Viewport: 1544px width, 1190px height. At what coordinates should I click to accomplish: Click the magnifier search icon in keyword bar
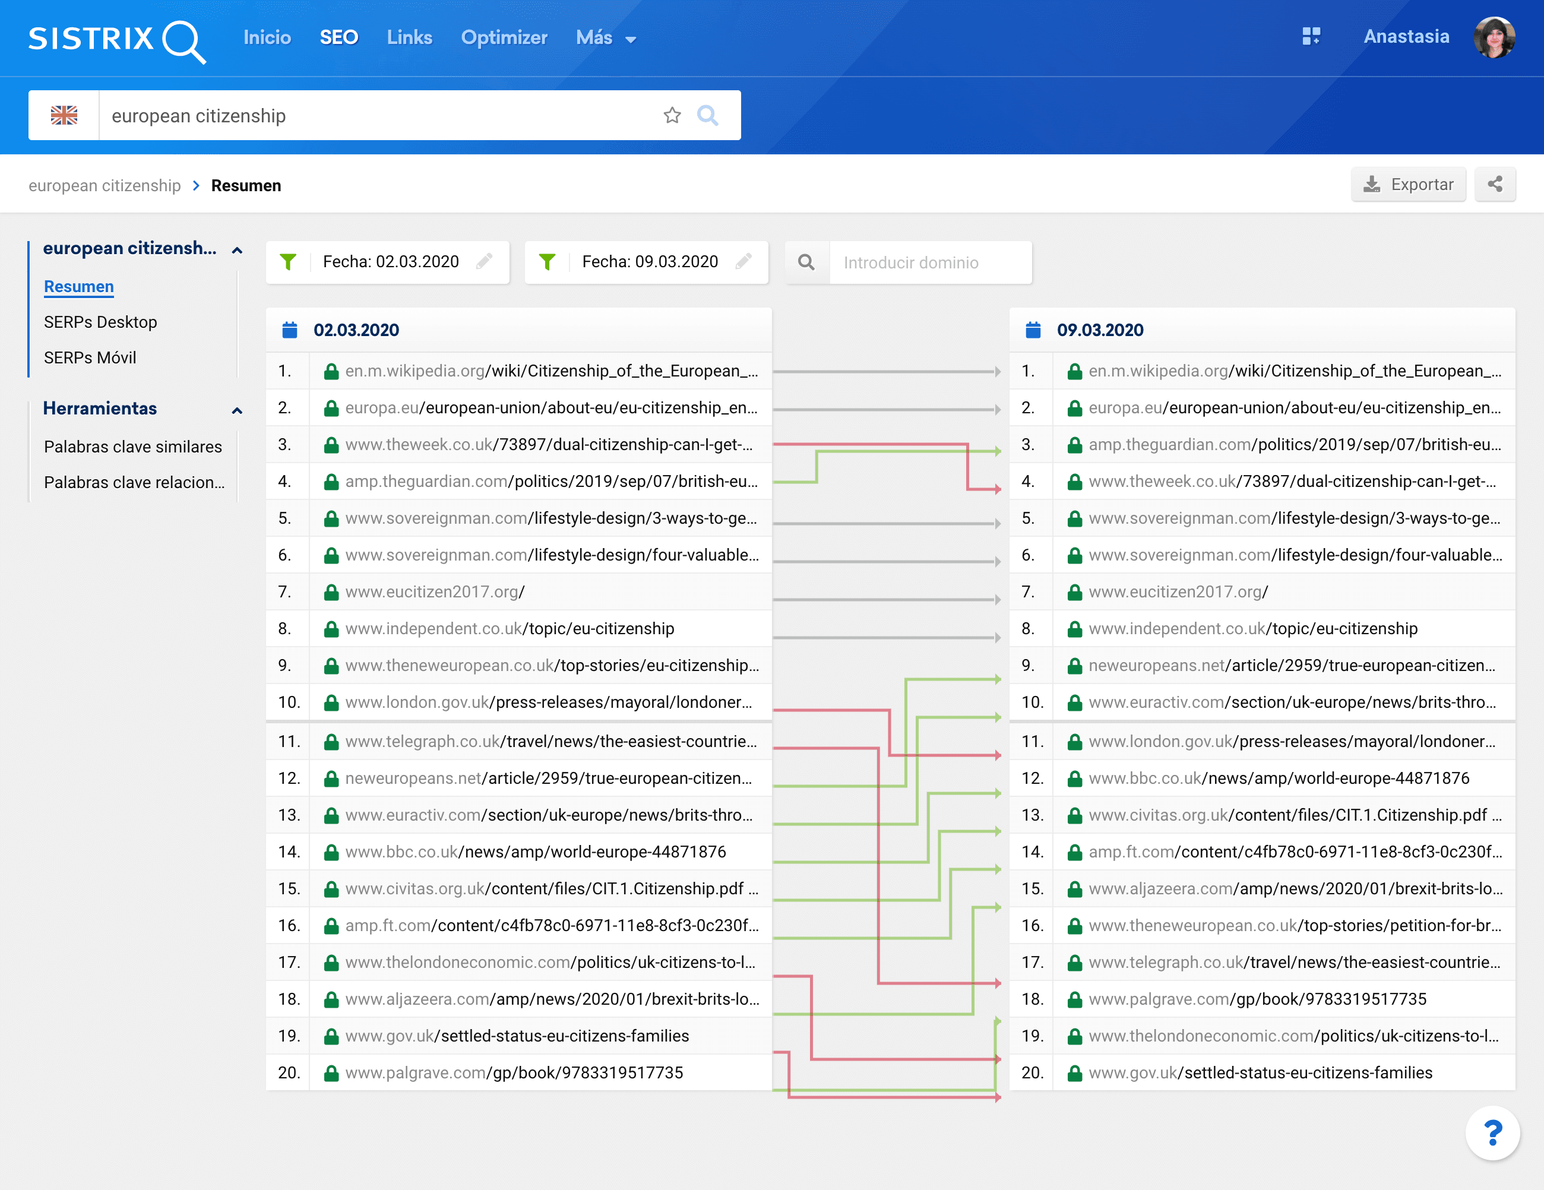pyautogui.click(x=708, y=115)
